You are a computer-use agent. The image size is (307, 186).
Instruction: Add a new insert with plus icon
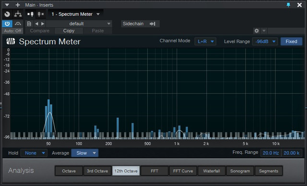[x=18, y=5]
